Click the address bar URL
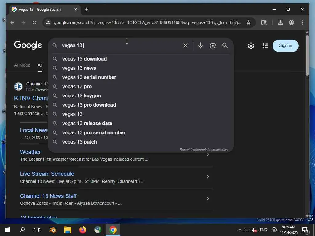The height and width of the screenshot is (236, 315). tap(147, 22)
